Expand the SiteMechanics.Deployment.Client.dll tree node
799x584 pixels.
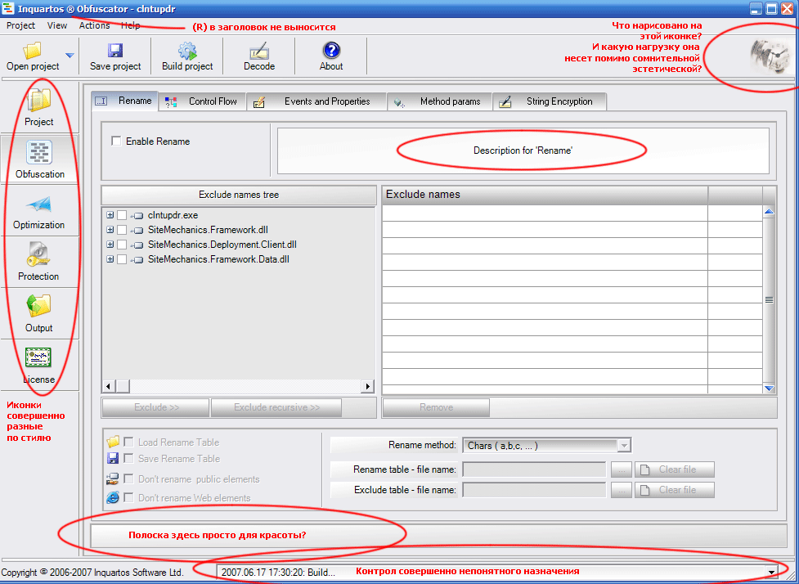(110, 245)
